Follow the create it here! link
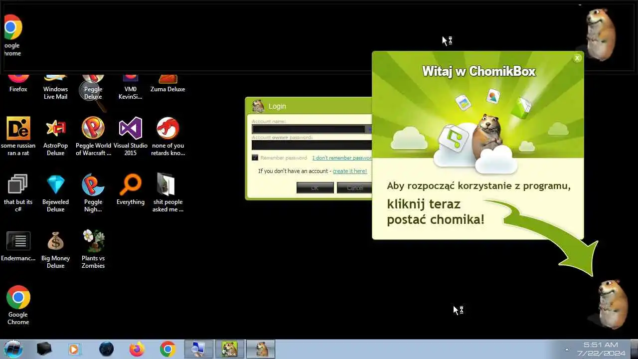Image resolution: width=638 pixels, height=359 pixels. tap(349, 171)
